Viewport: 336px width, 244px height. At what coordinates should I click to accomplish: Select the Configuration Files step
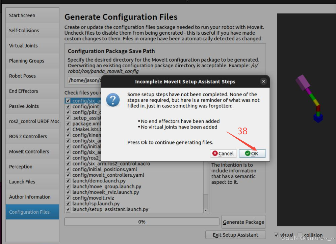click(x=32, y=212)
